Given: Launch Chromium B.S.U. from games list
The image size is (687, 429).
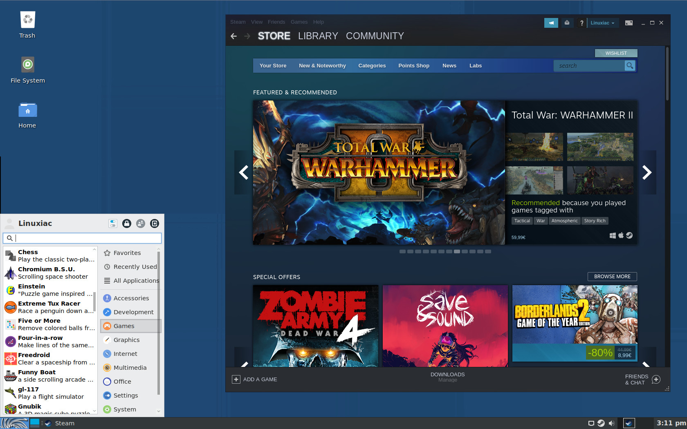Looking at the screenshot, I should pos(49,273).
